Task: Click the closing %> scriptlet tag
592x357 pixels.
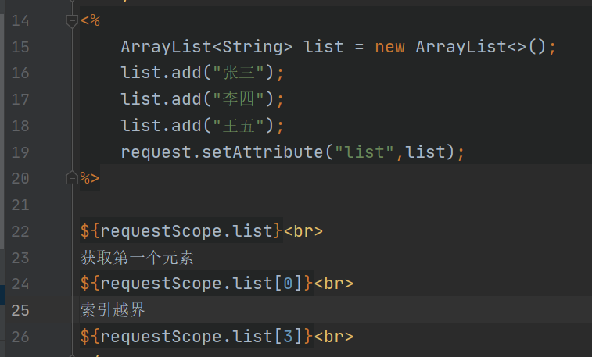Action: click(x=90, y=178)
